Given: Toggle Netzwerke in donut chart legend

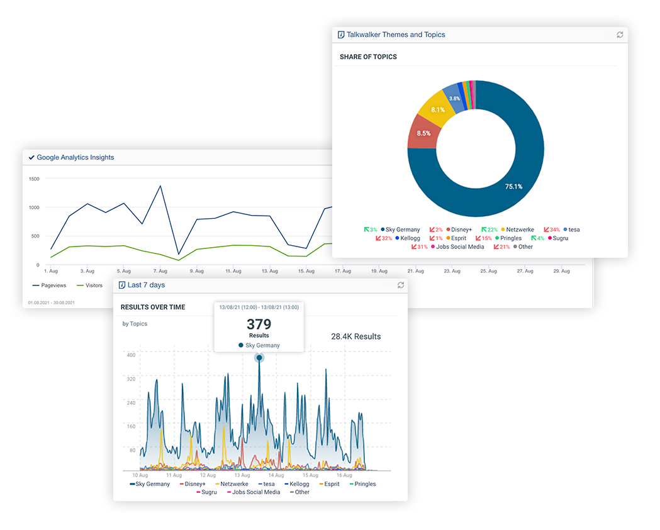Looking at the screenshot, I should (x=517, y=229).
